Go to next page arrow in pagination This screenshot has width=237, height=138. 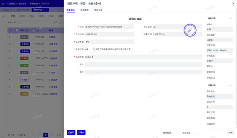pos(51,135)
